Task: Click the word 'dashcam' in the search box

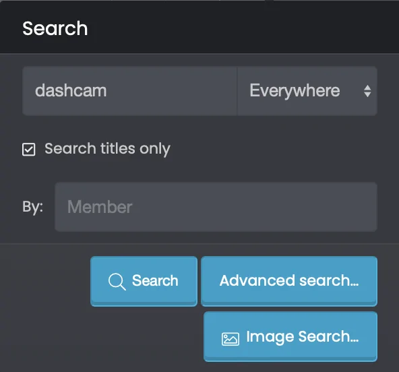Action: [x=71, y=90]
